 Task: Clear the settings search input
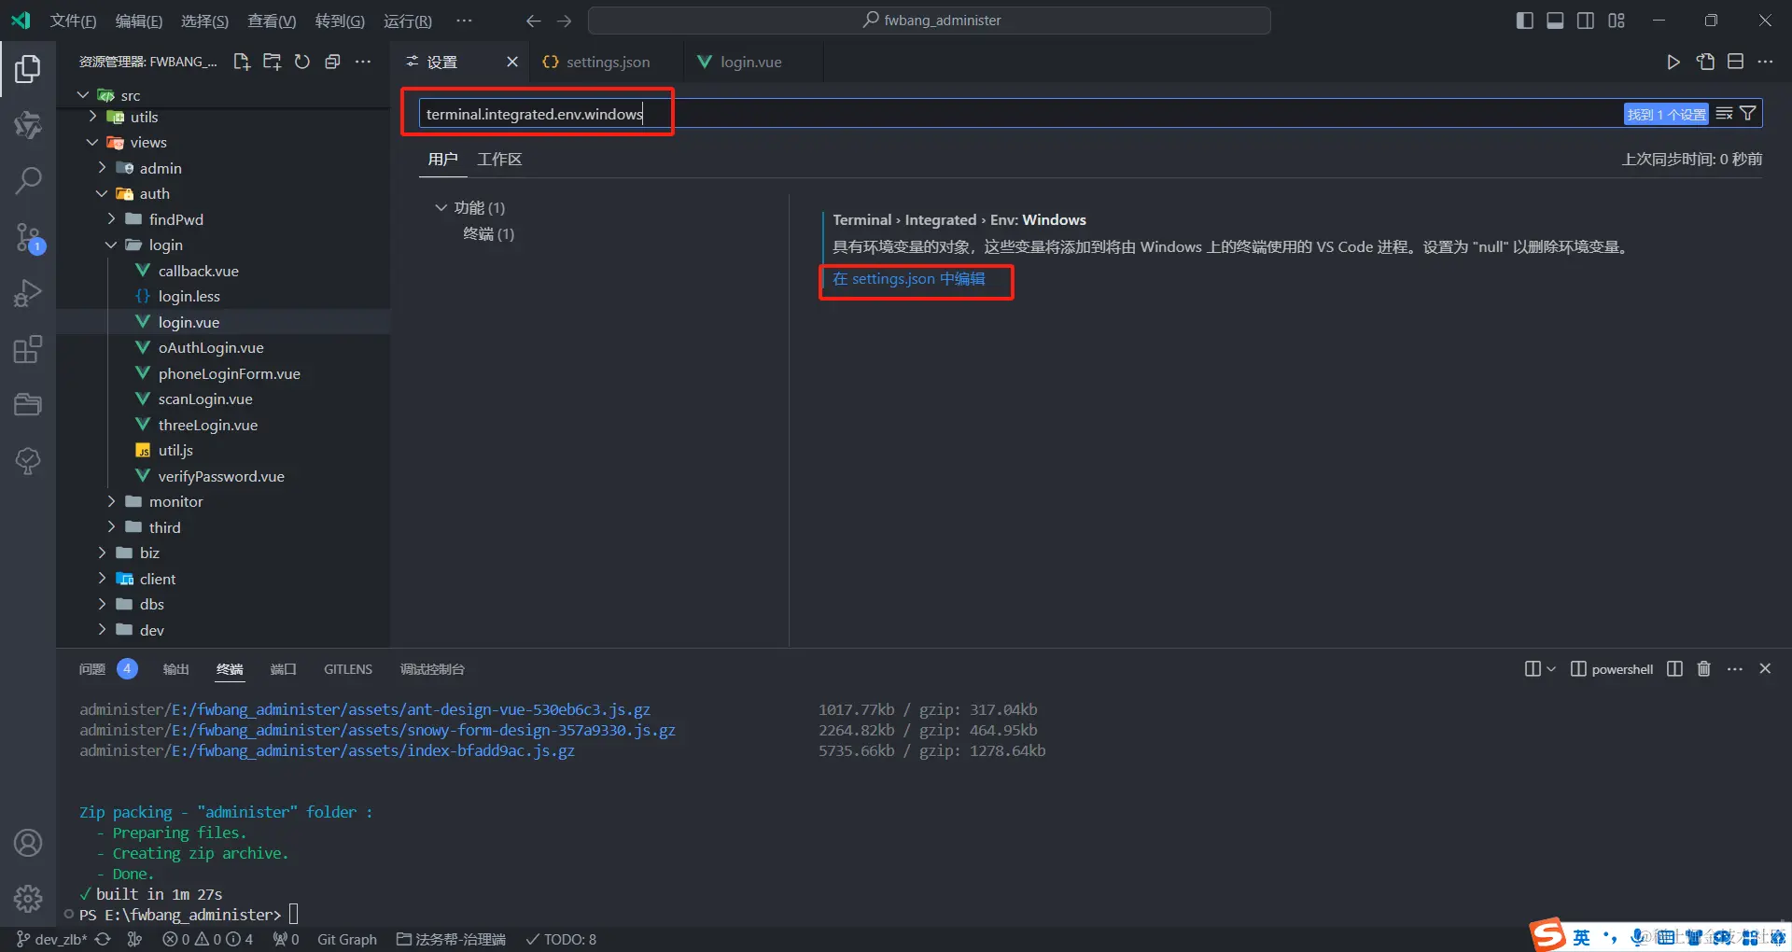pos(1725,114)
